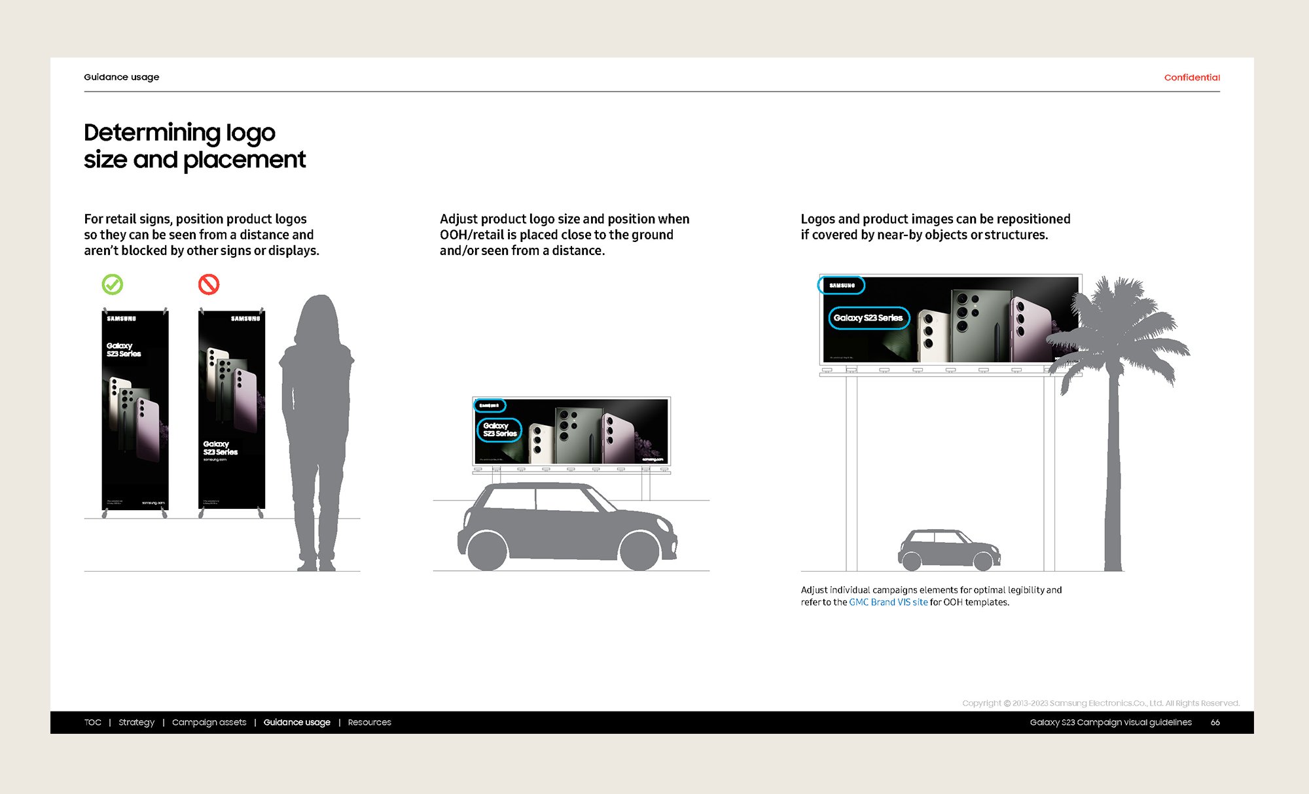Click circled Samsung logo on tall billboard

[842, 285]
